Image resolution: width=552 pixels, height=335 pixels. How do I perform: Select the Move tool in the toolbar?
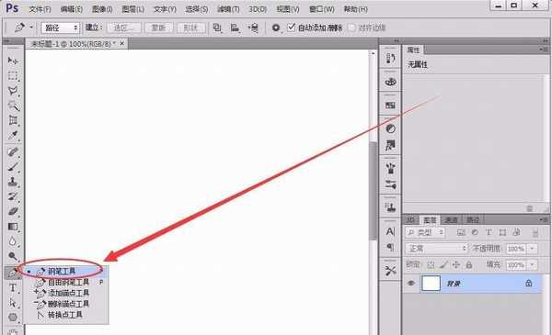coord(13,61)
